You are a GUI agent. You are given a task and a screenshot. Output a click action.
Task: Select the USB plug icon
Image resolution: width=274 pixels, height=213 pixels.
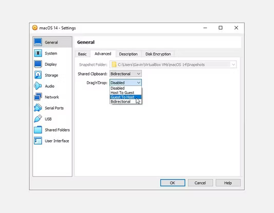(38, 119)
